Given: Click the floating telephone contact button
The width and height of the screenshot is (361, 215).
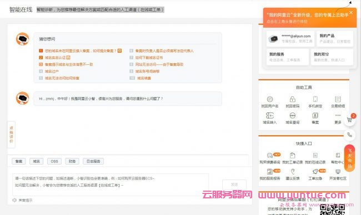Looking at the screenshot, I should (349, 135).
